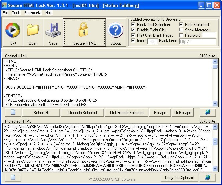Click the <BODY BGCOLOR line
Image resolution: width=222 pixels, height=185 pixels.
75,87
